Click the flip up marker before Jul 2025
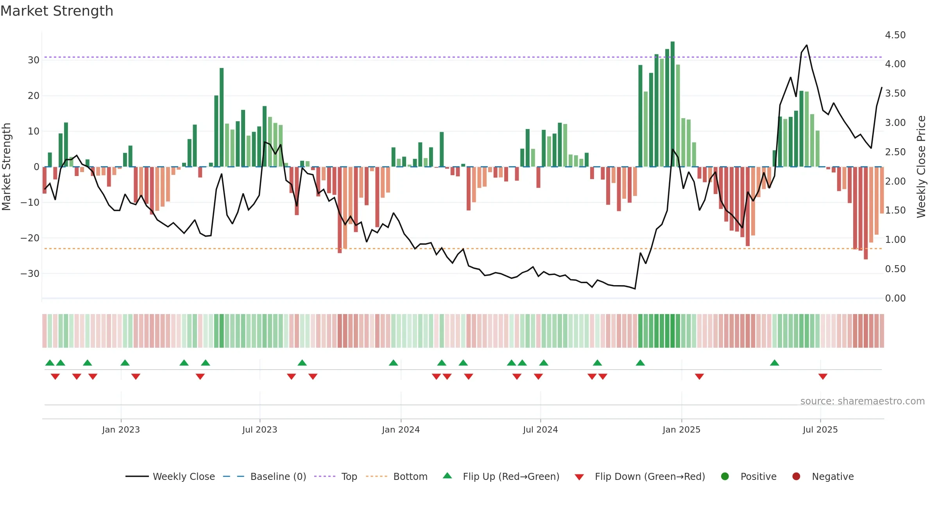938x528 pixels. 774,363
